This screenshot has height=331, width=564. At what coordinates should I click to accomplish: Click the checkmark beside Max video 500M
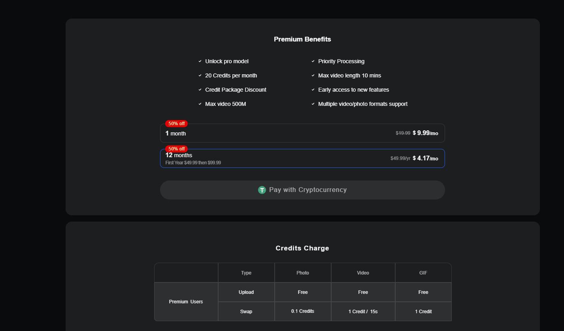coord(200,104)
